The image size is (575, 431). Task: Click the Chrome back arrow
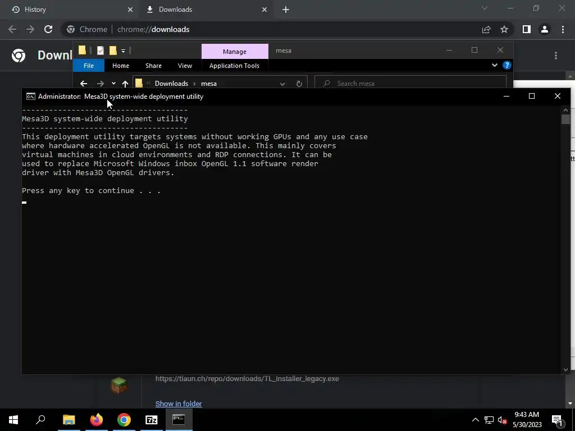pos(12,29)
